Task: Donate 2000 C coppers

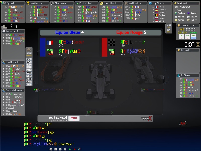Action: [x=29, y=79]
